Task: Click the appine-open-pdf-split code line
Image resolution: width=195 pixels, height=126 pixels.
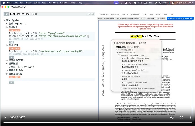Action: tap(46, 51)
